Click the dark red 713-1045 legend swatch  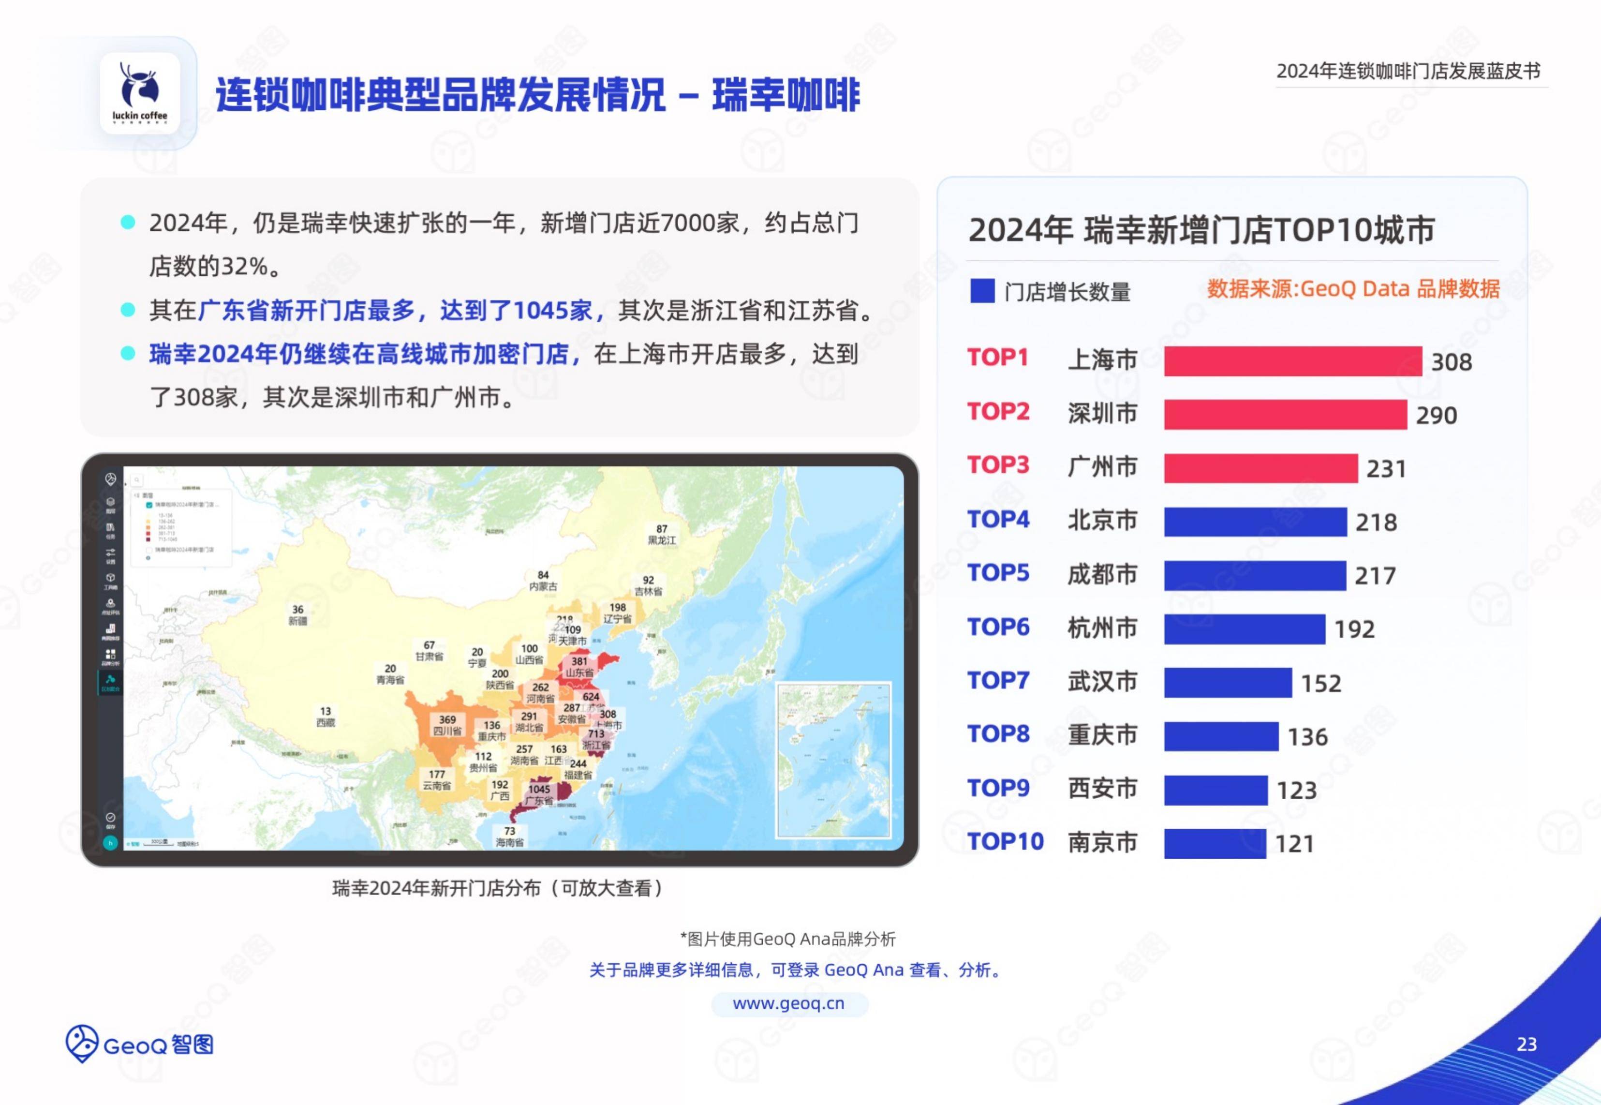click(x=148, y=540)
